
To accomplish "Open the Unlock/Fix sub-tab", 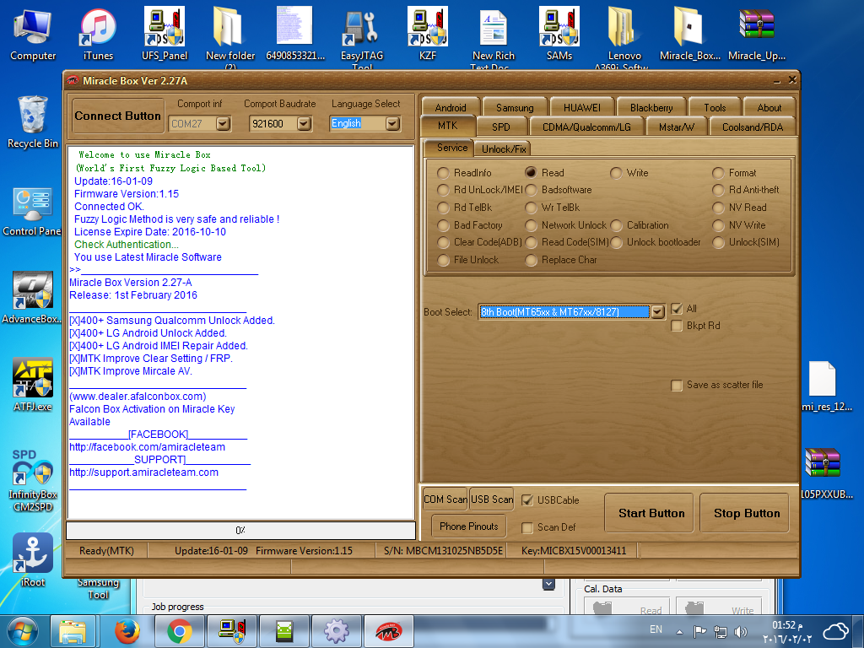I will (504, 149).
